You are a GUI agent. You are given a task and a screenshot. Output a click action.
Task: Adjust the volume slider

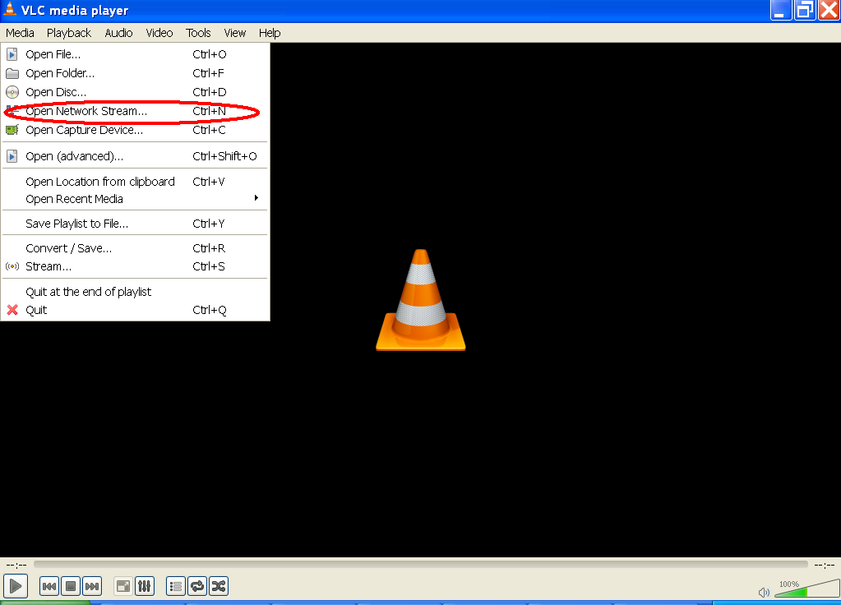click(806, 589)
